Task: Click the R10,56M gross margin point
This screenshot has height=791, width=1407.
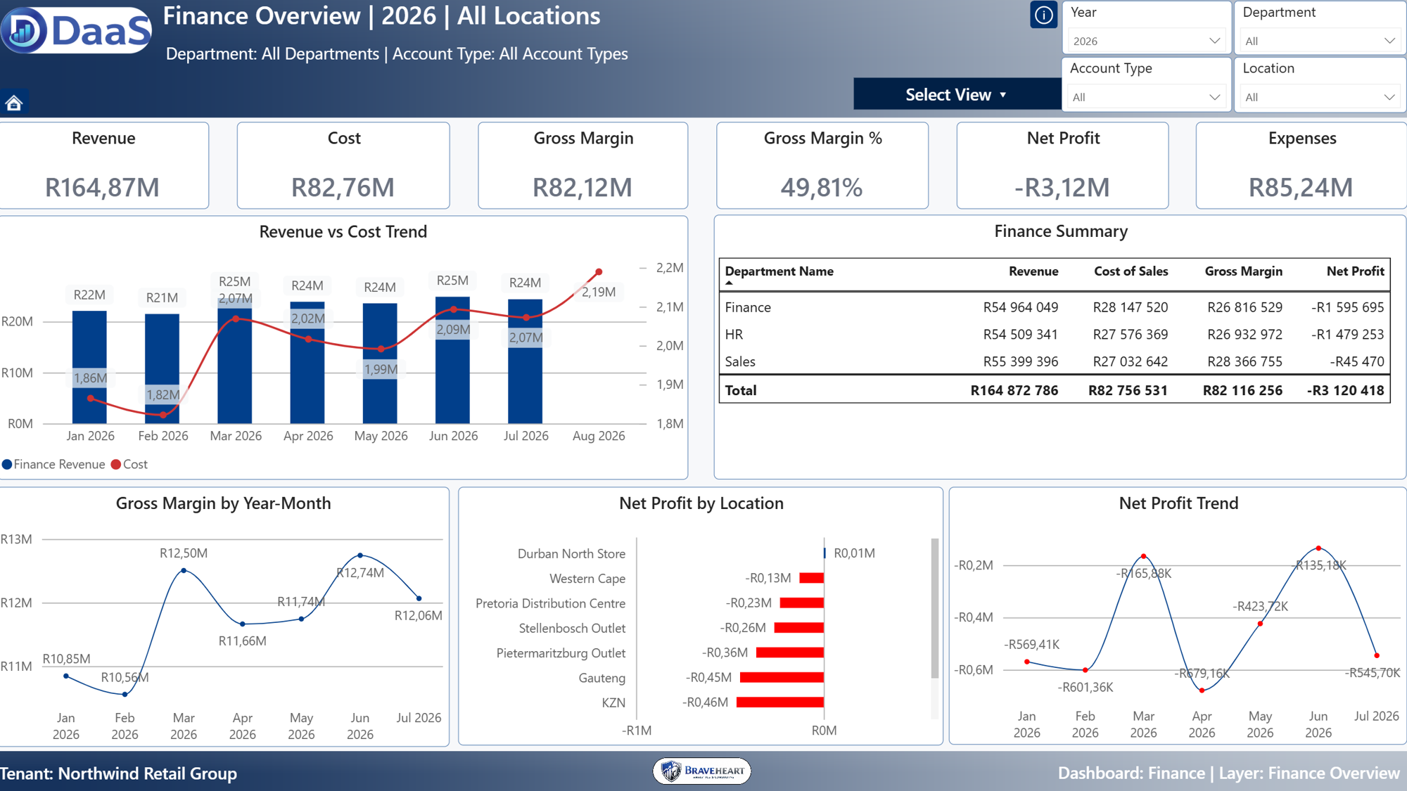Action: click(x=125, y=695)
